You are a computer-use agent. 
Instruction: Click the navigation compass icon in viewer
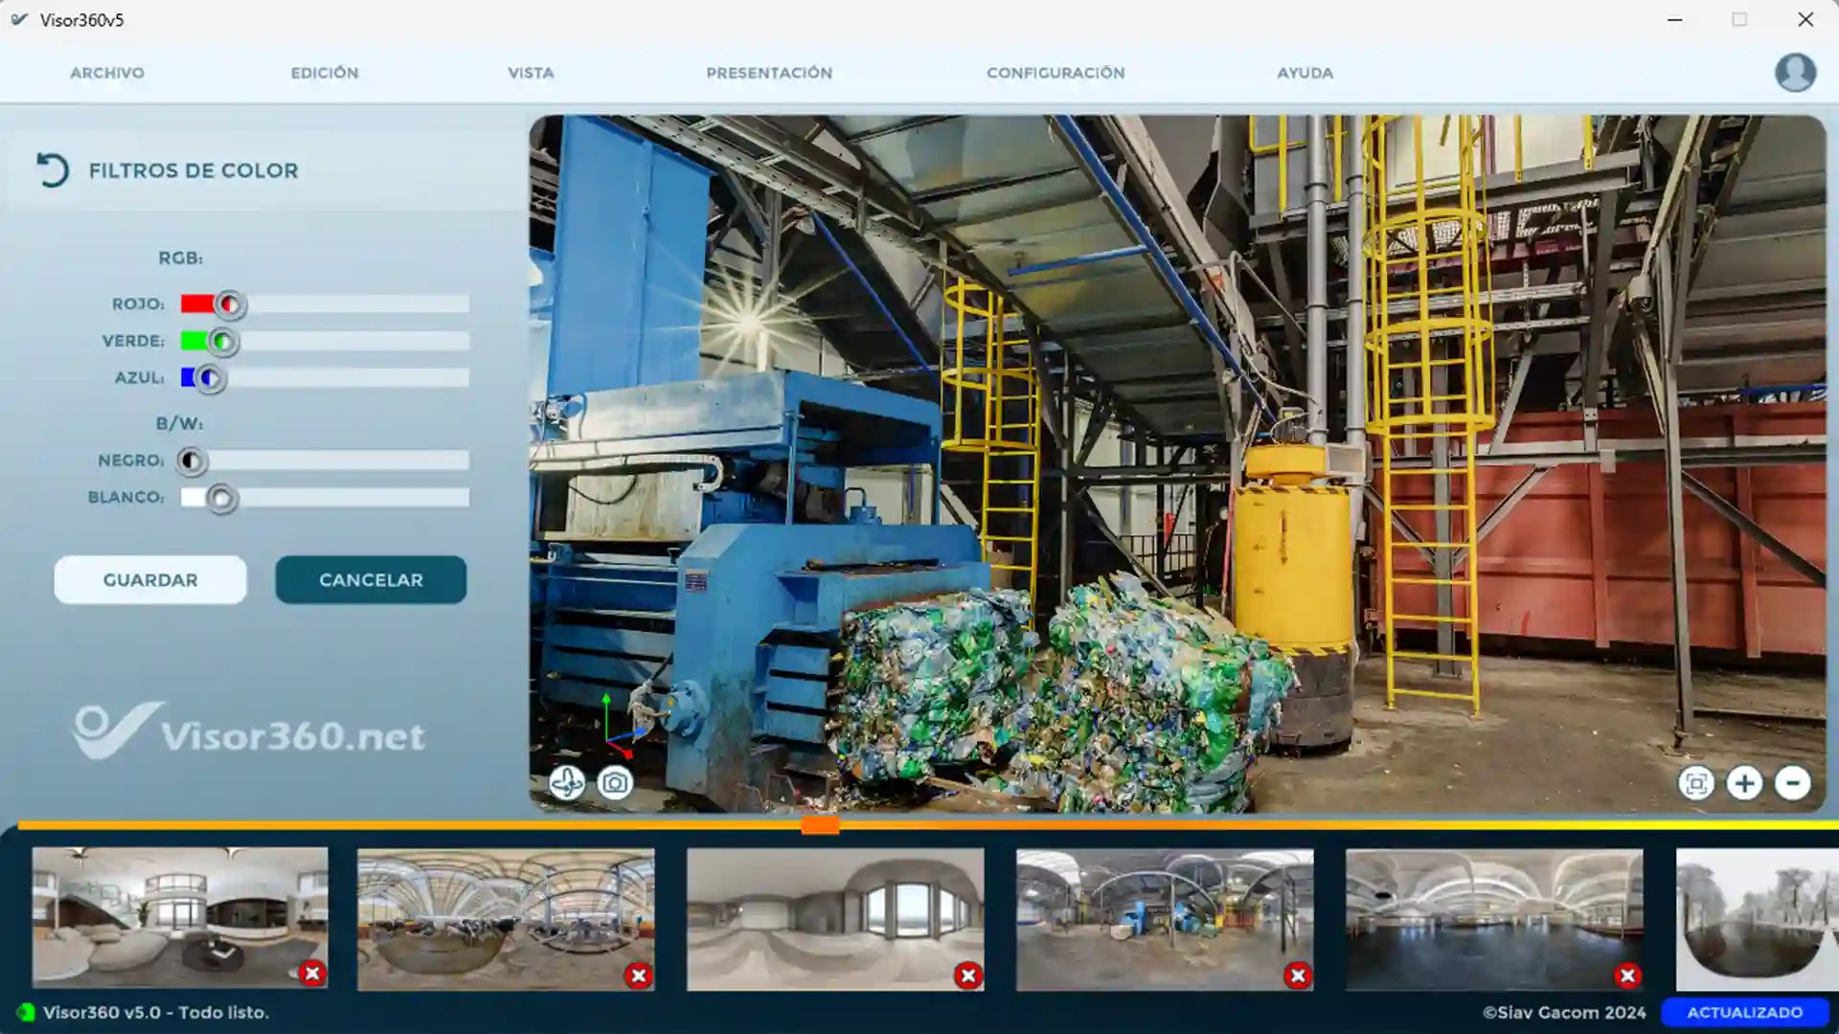(x=567, y=783)
